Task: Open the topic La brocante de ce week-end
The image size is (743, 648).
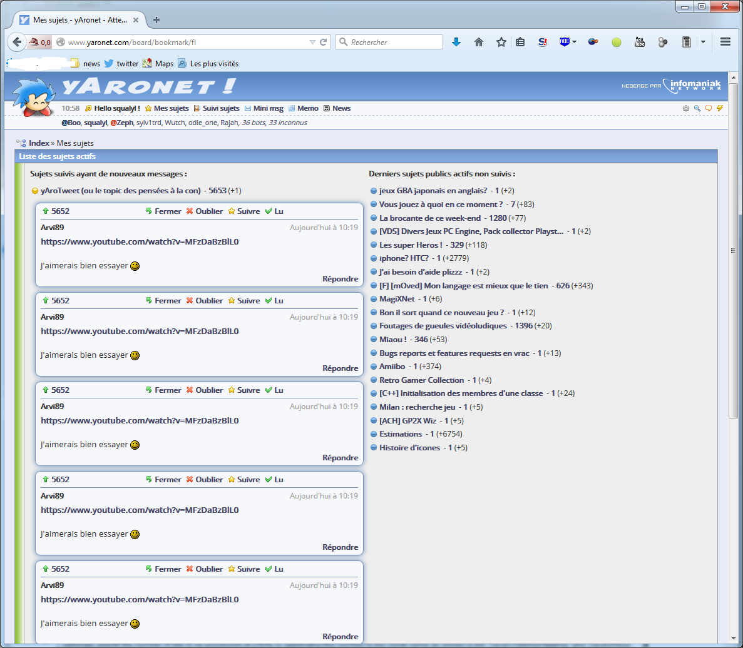Action: 429,218
